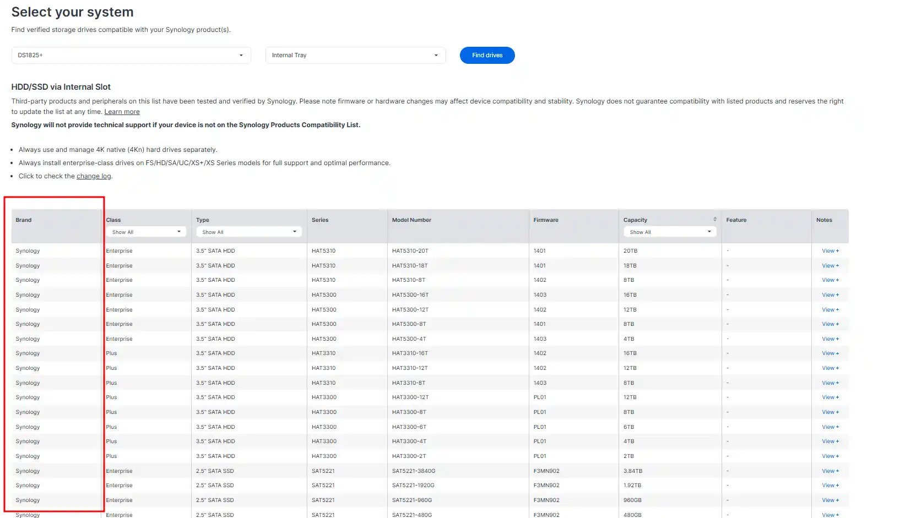View notes for HAT5300-12T
900x518 pixels.
(x=830, y=310)
